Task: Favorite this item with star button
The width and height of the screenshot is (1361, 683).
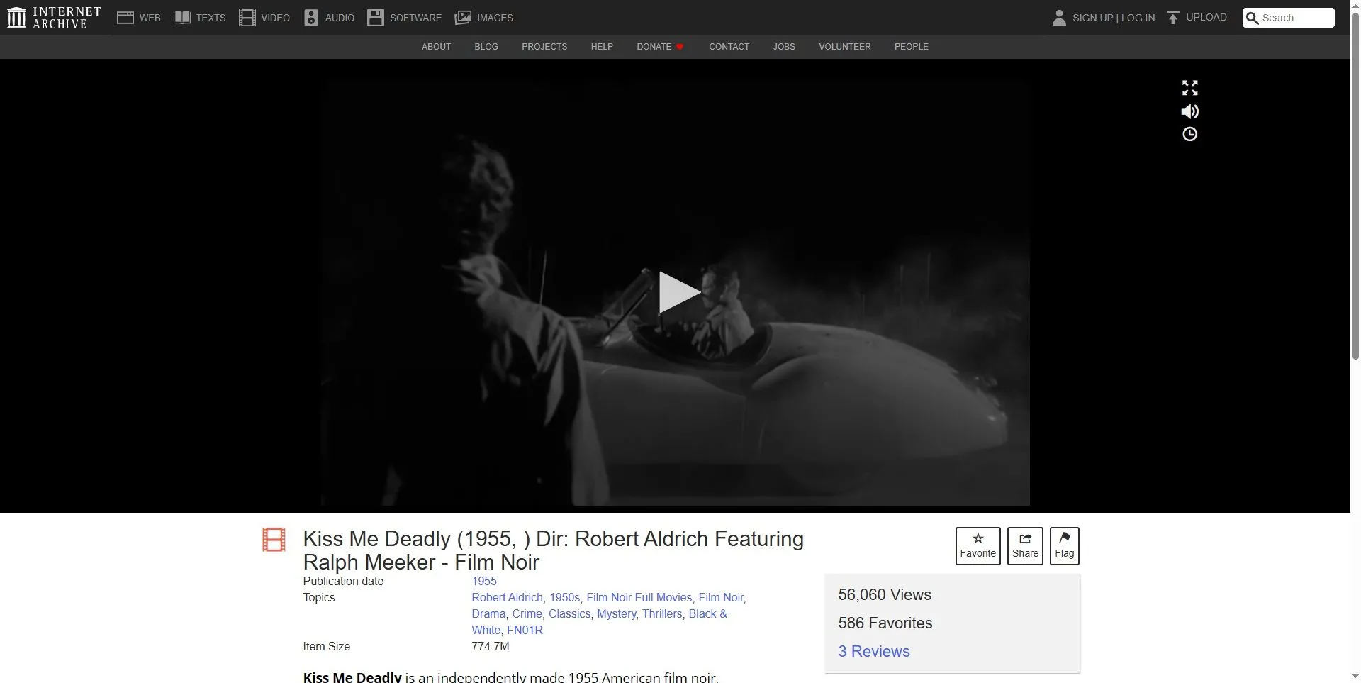Action: pos(978,546)
